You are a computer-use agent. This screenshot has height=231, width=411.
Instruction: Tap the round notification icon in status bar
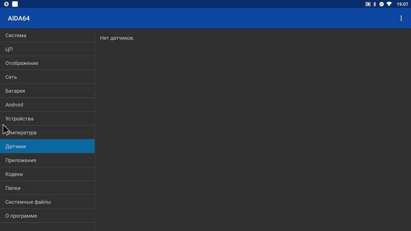coord(6,4)
